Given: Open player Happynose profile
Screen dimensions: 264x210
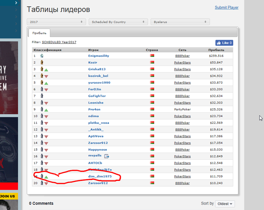Looking at the screenshot, I should [97, 150].
